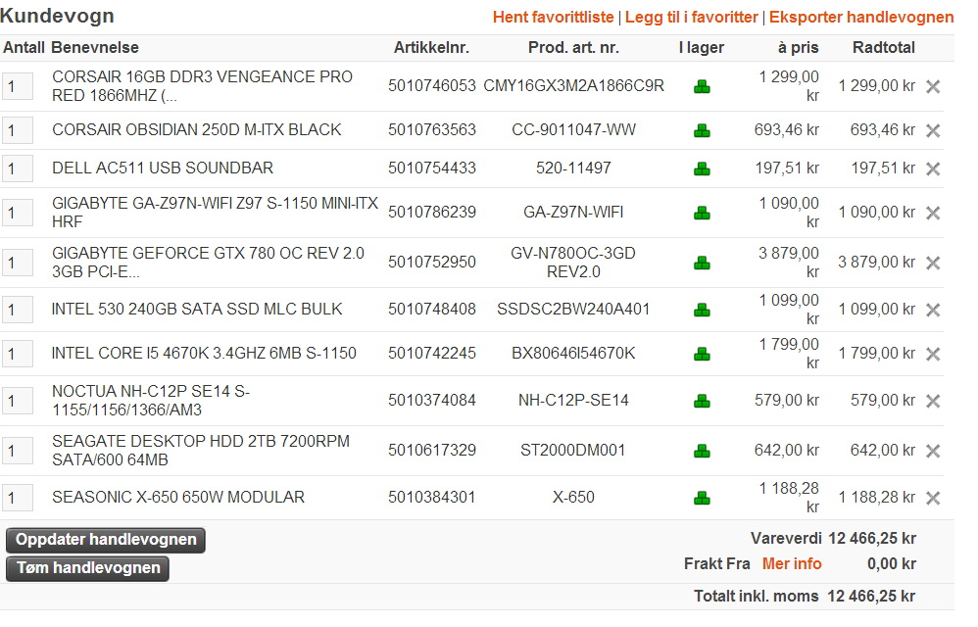This screenshot has height=627, width=978.
Task: Open product SEASONIC X-650 650W MODULAR
Action: tap(177, 498)
